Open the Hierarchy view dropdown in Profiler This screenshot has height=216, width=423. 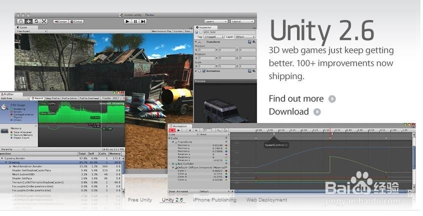click(x=12, y=149)
